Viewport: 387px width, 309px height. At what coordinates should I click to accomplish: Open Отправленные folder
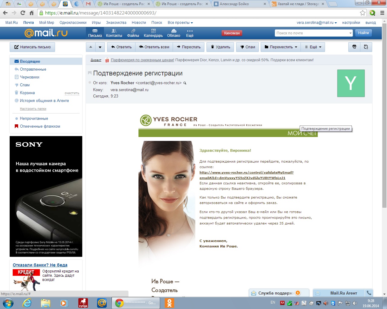(x=33, y=69)
